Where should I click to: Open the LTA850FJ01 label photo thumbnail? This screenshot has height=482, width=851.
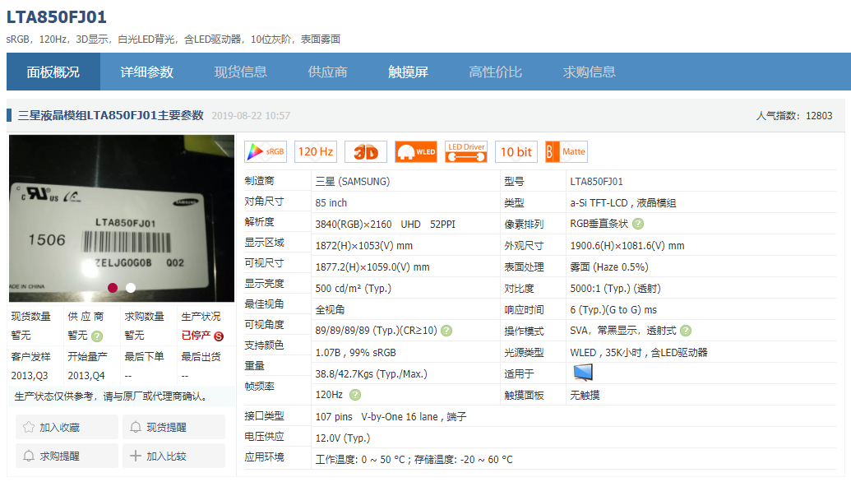[120, 220]
